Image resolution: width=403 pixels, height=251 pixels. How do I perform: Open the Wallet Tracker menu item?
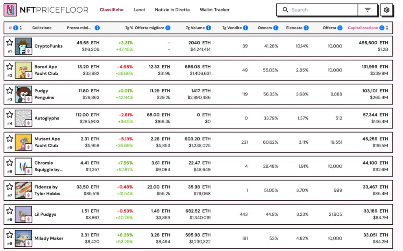coord(214,10)
